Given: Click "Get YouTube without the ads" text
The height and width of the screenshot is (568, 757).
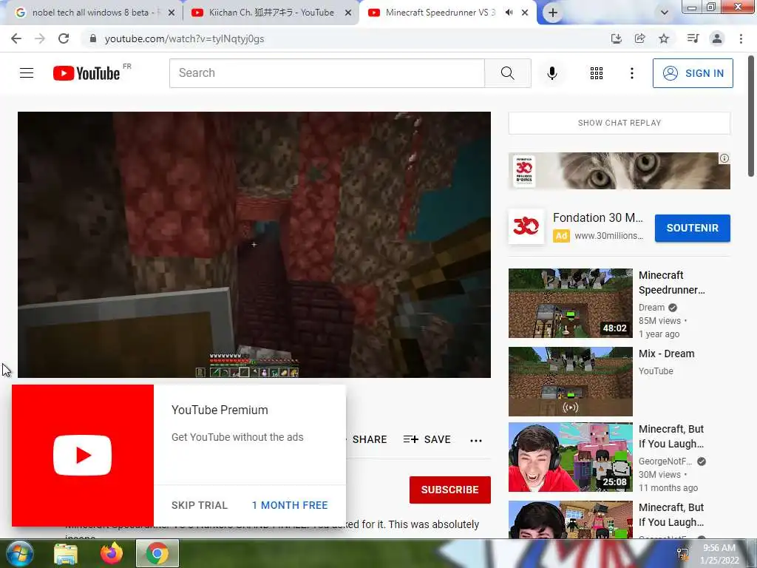Looking at the screenshot, I should 237,437.
